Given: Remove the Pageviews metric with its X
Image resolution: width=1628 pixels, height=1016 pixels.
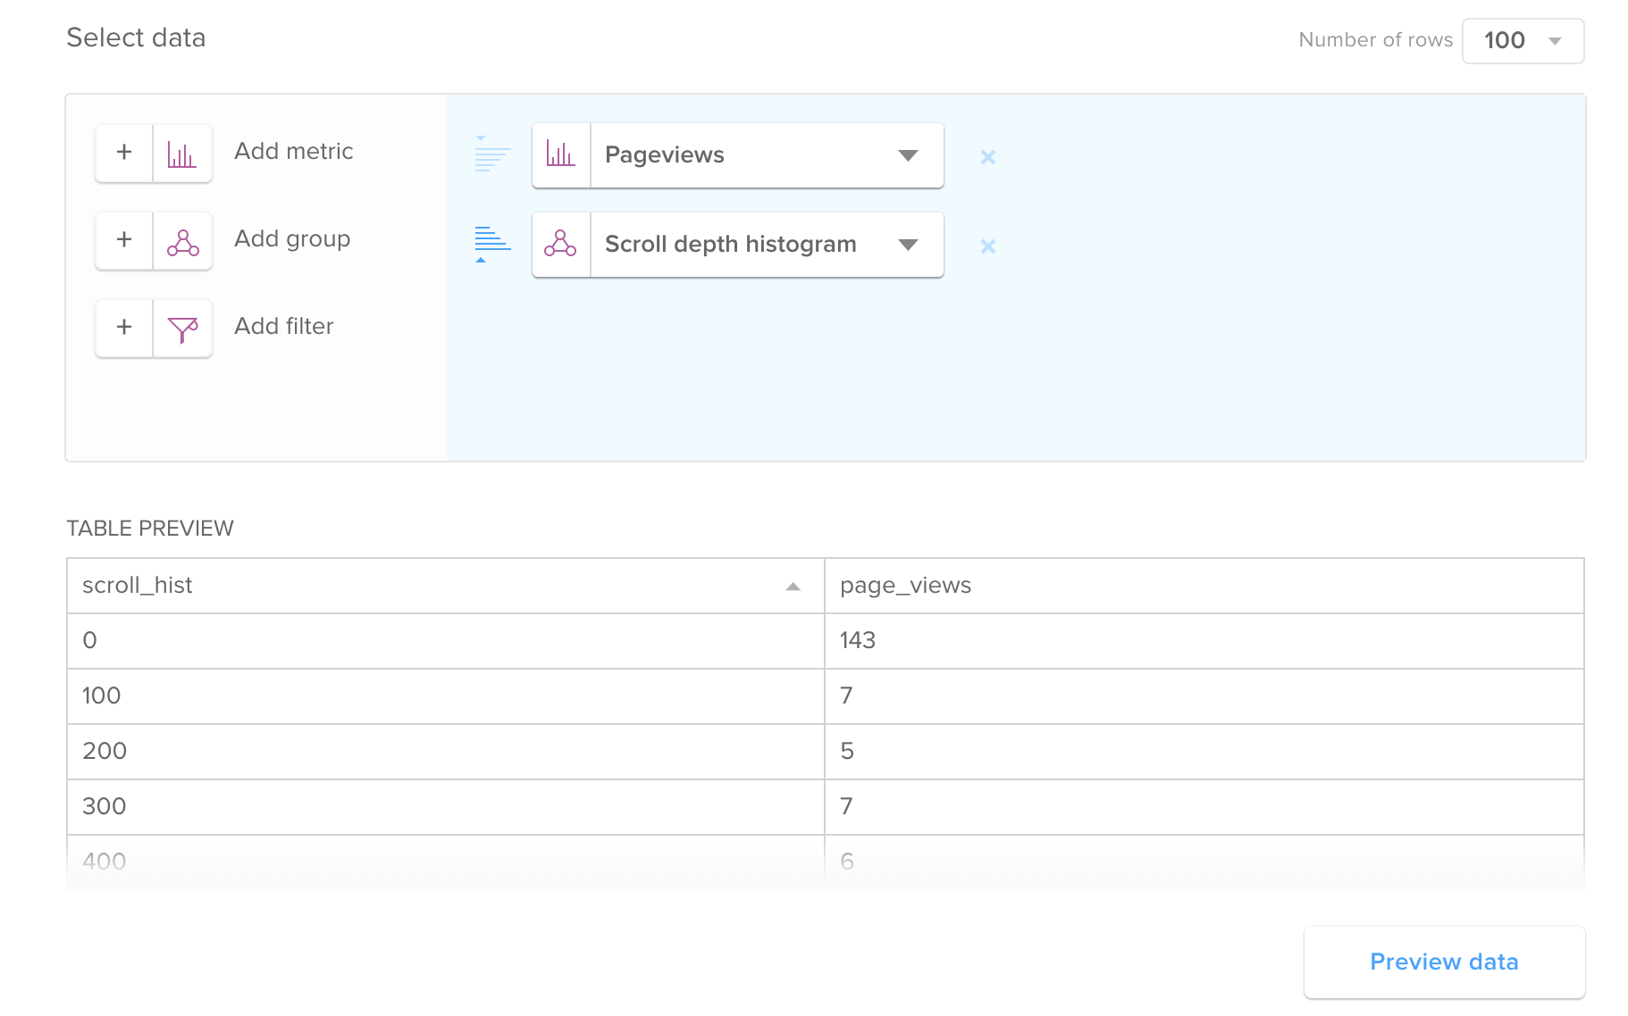Looking at the screenshot, I should (987, 157).
